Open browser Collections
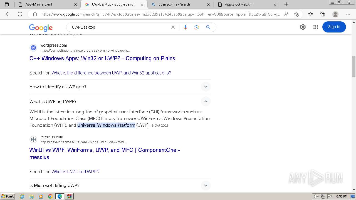This screenshot has height=200, width=356. [323, 14]
